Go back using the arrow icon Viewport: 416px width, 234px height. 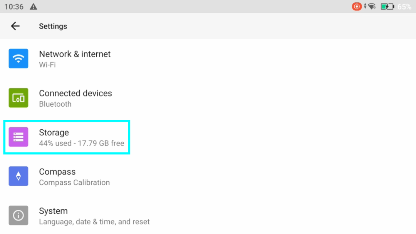[x=15, y=26]
